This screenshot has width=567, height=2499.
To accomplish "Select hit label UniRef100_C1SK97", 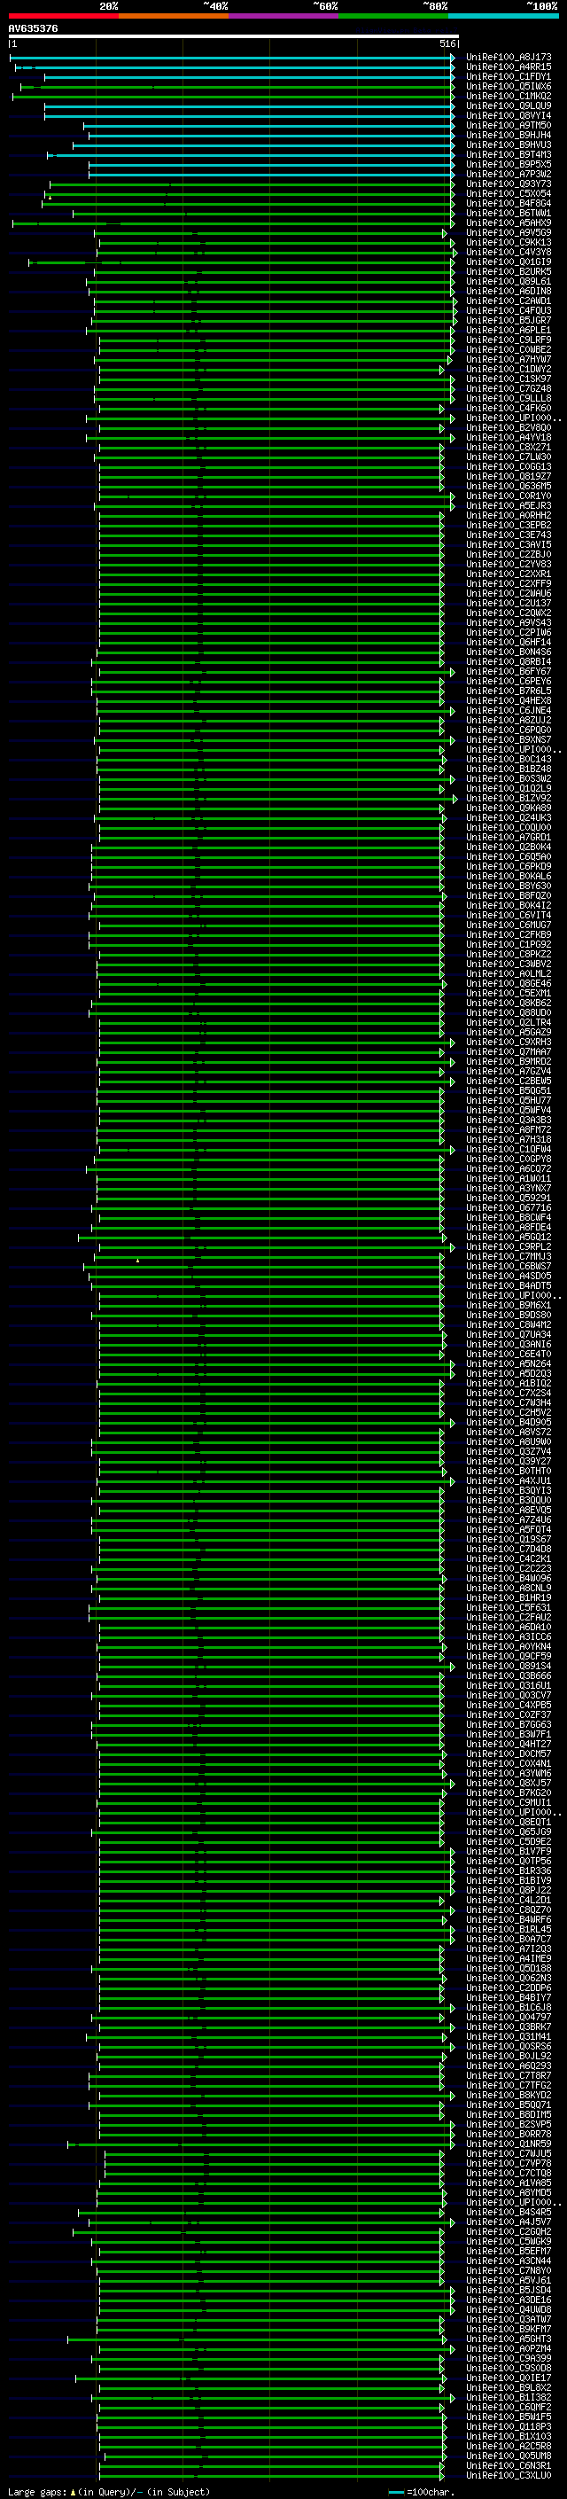I will point(509,379).
